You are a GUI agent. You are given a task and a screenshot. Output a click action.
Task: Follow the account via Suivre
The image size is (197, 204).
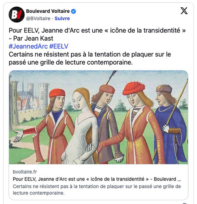pos(62,18)
